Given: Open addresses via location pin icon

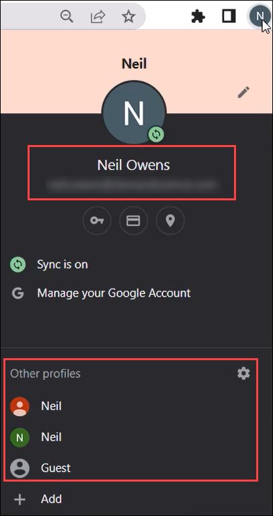Looking at the screenshot, I should coord(170,221).
